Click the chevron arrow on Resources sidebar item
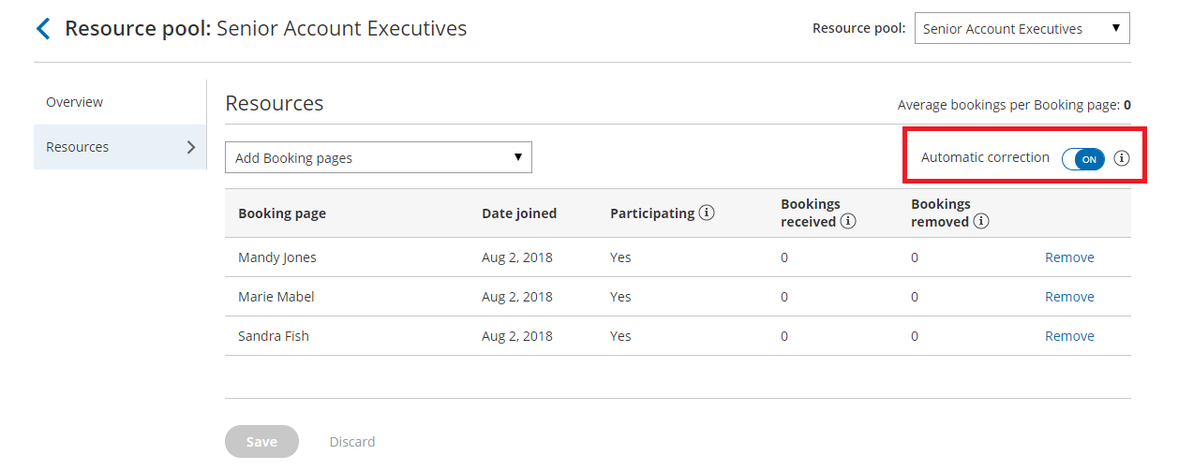 191,147
